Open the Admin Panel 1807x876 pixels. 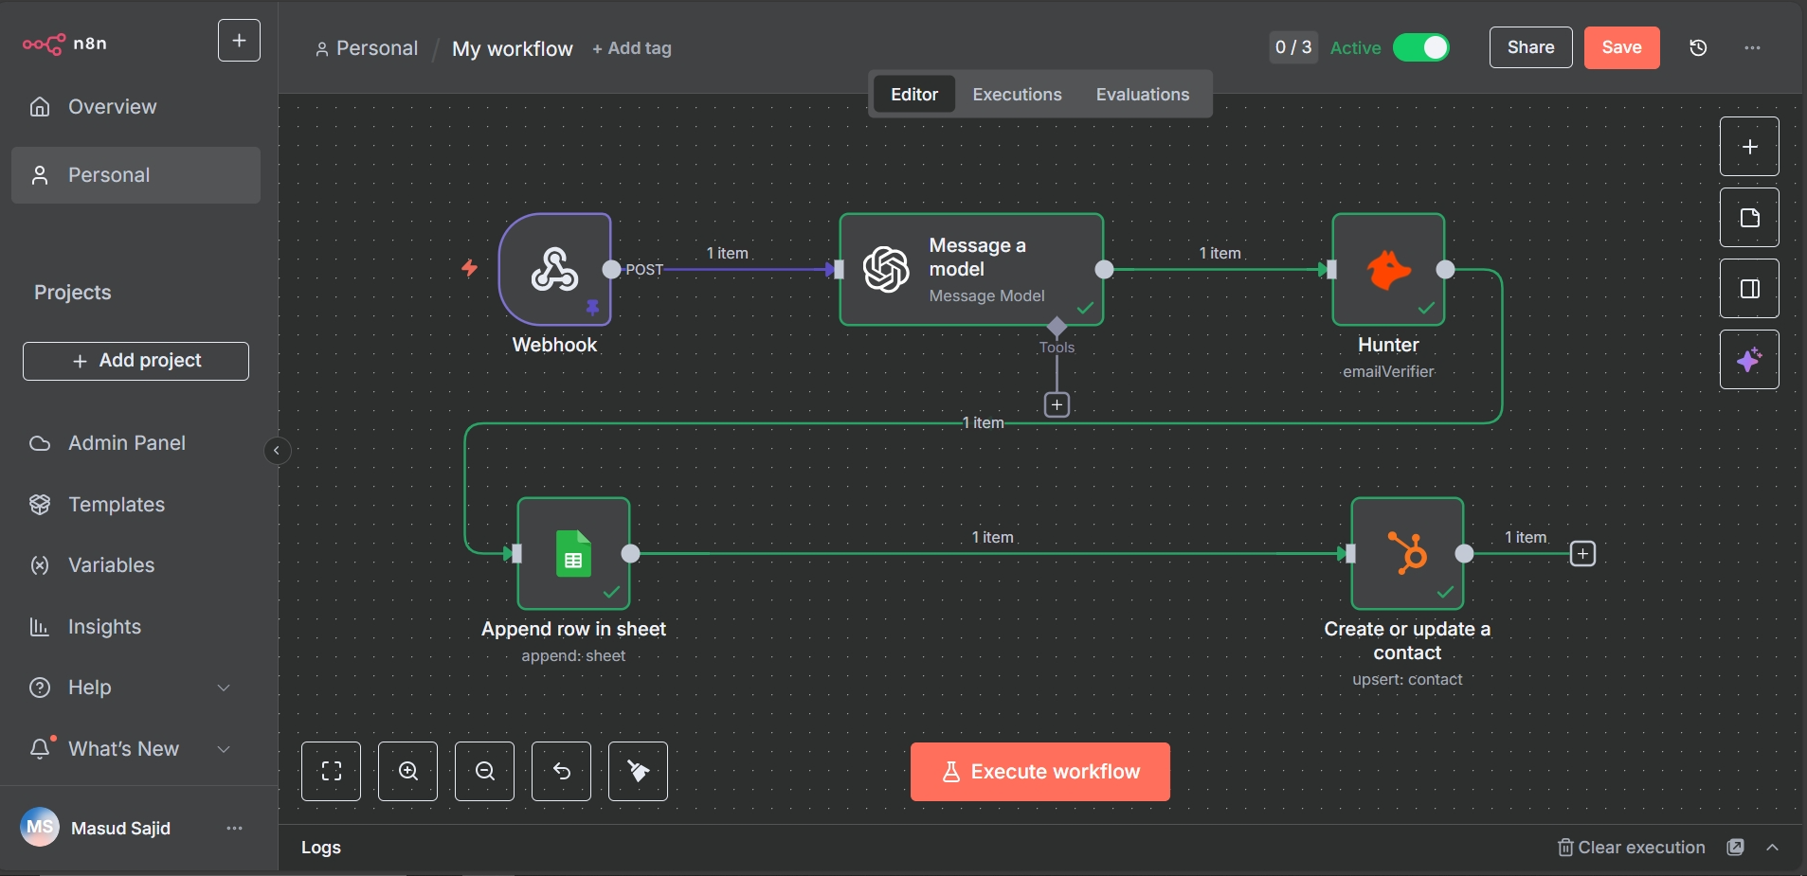click(136, 443)
